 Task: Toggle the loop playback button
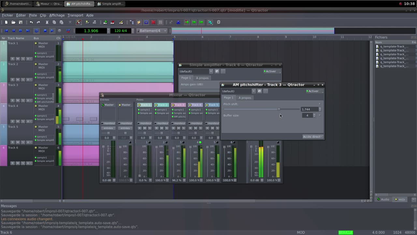(36, 31)
